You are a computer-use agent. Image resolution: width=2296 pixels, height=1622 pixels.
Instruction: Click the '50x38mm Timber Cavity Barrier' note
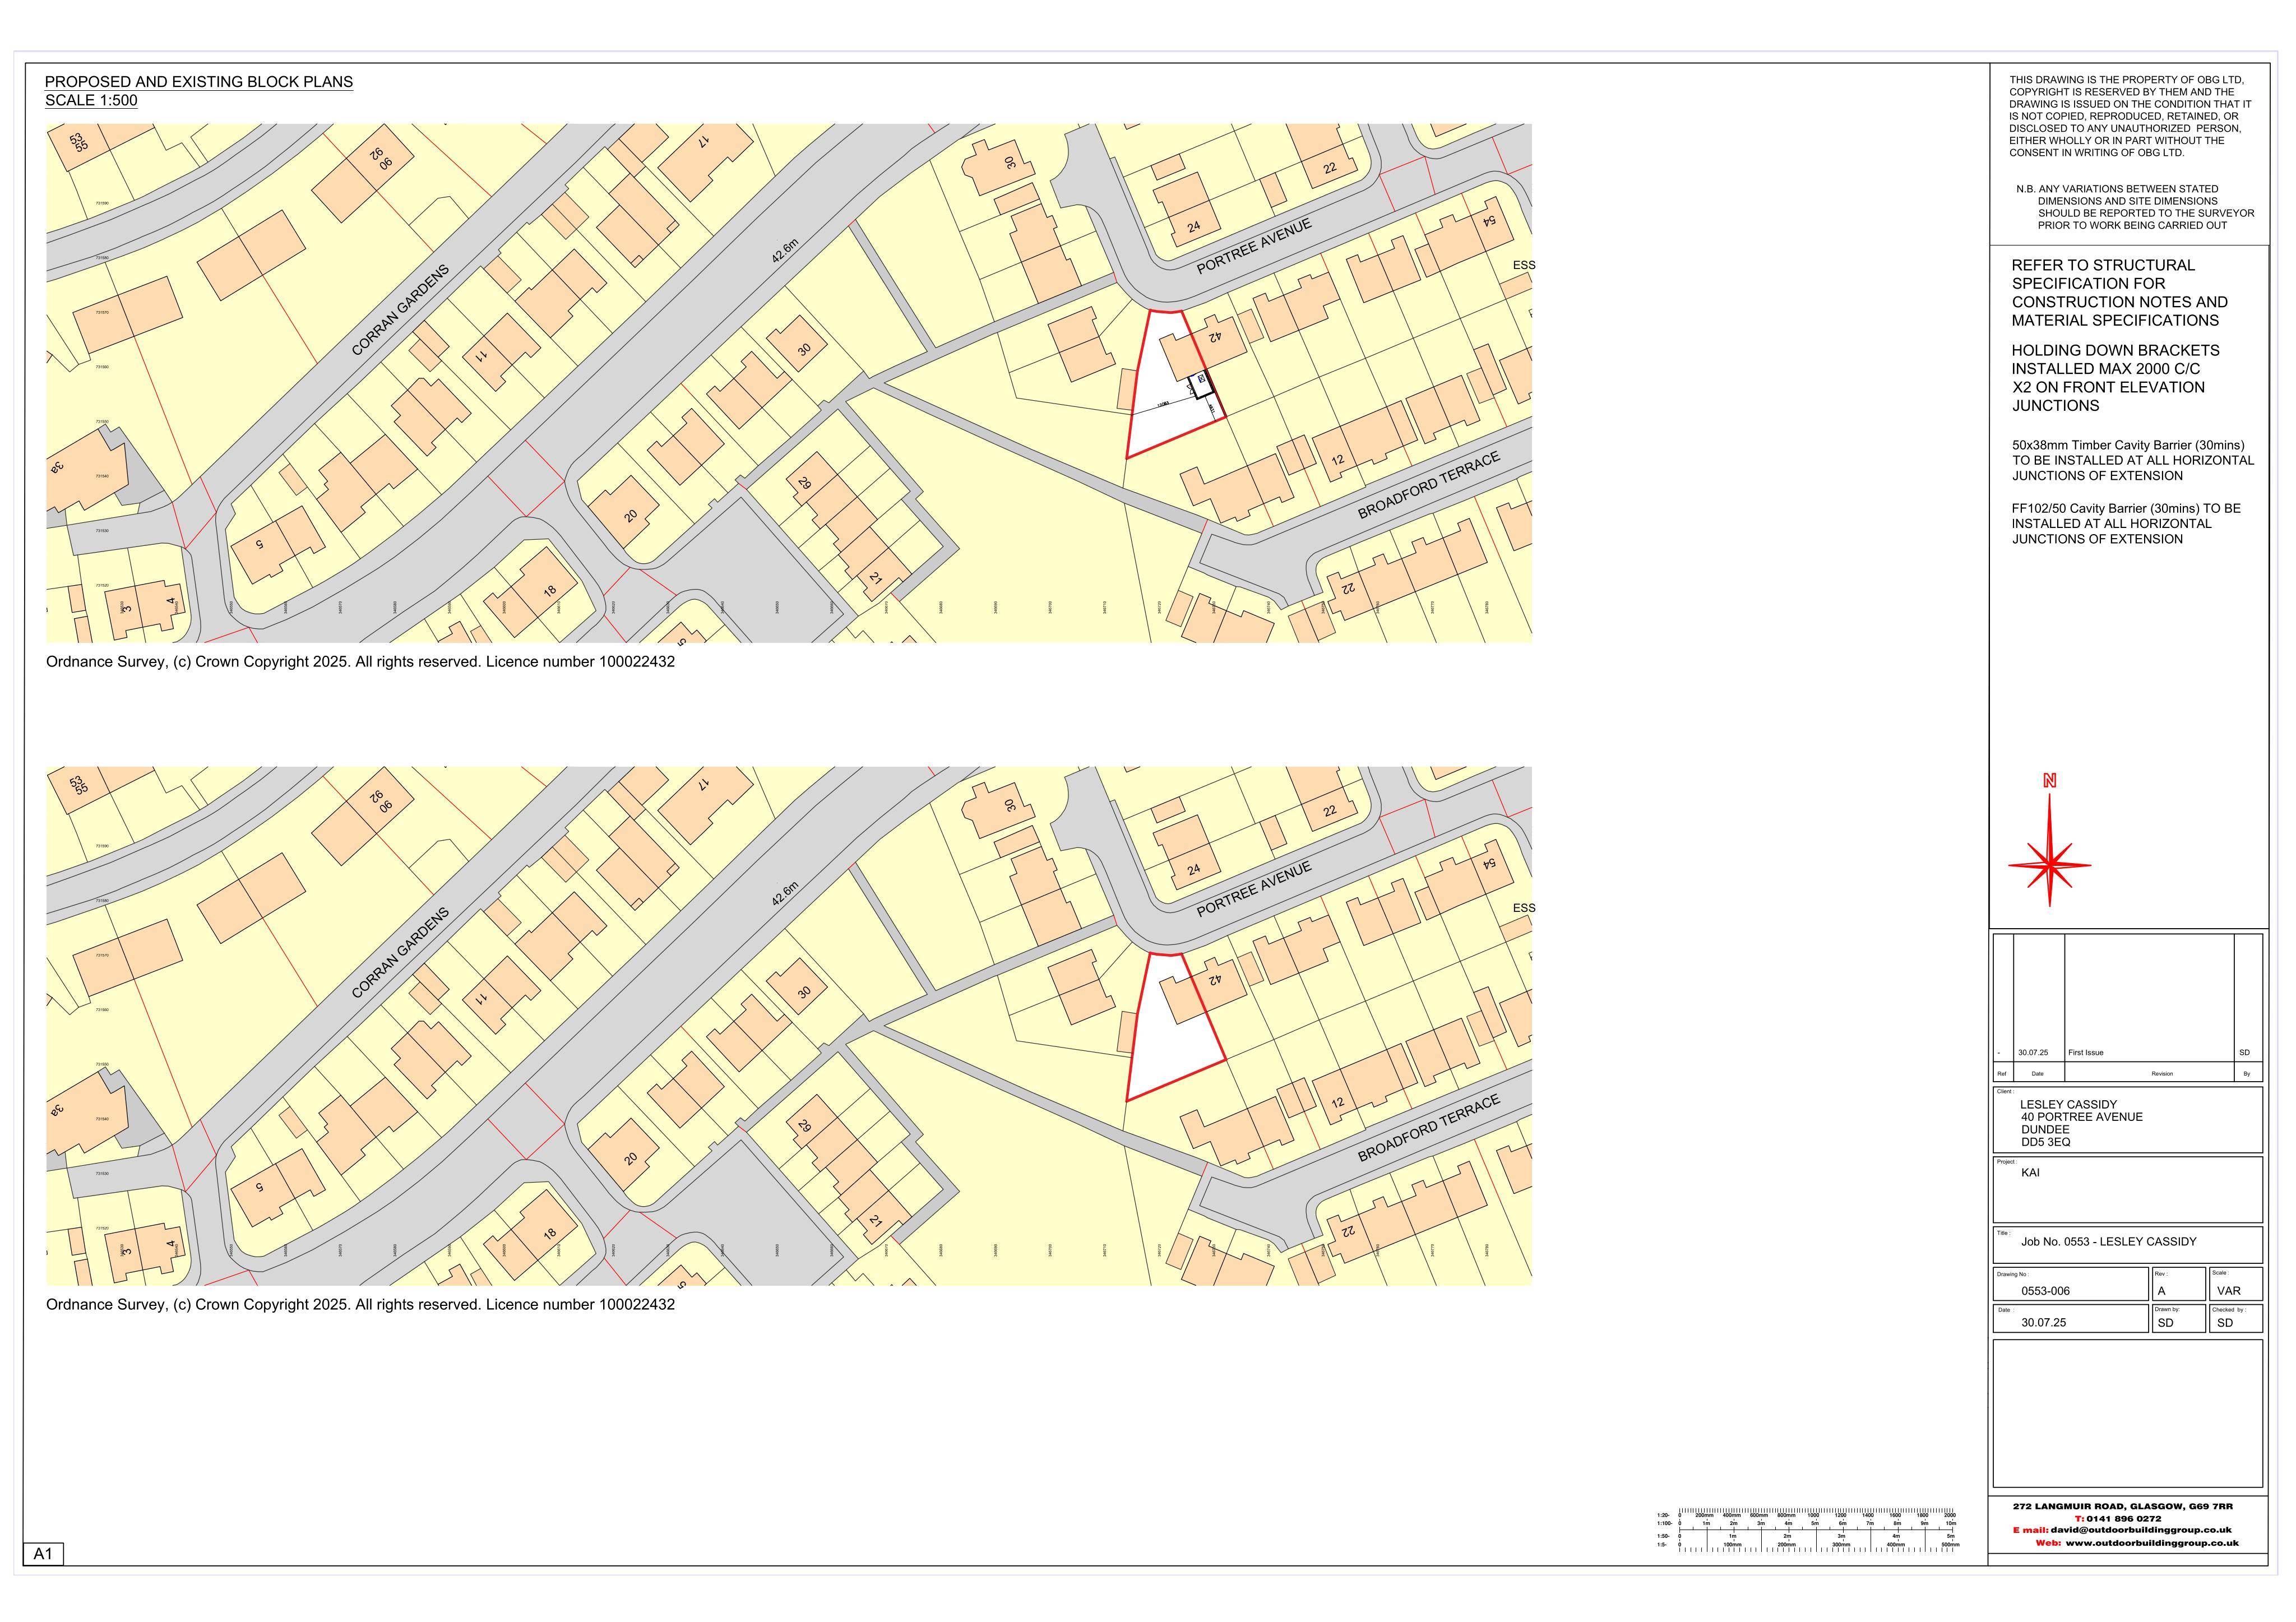pos(2133,460)
